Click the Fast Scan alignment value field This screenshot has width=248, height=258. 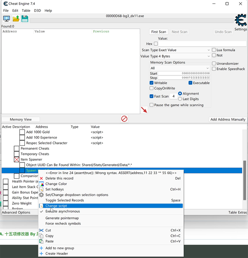pyautogui.click(x=174, y=96)
